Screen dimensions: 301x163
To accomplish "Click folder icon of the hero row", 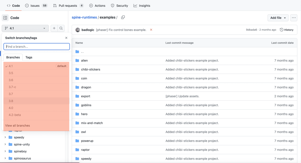I will click(77, 114).
